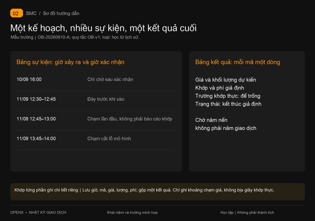The image size is (315, 221).
Task: Click footer text "OPENX • NHẬT KÝ GIAO DỊCH"
Action: coord(38,213)
